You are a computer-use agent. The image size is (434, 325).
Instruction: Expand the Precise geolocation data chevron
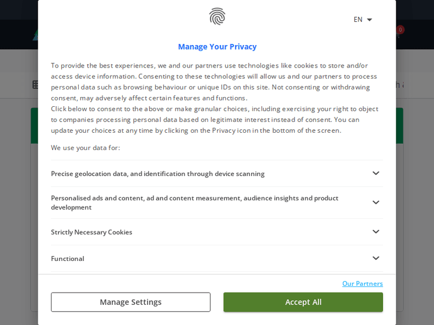[x=376, y=173]
